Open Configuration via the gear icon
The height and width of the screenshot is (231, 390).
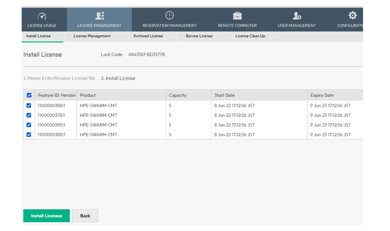point(353,15)
